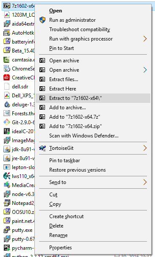Expand the Run with graphics processor submenu
Screen dimensions: 155x257
tap(145, 39)
